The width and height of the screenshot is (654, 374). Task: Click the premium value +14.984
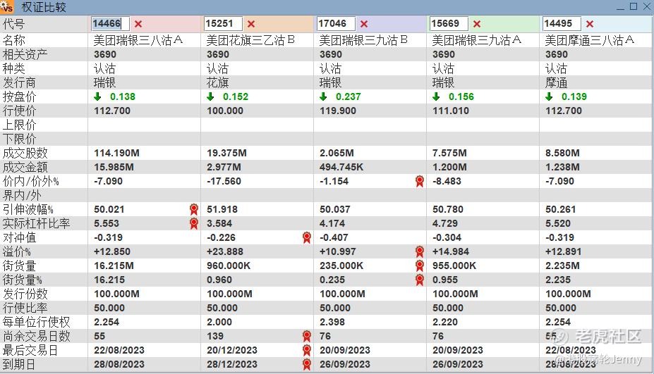click(x=451, y=251)
